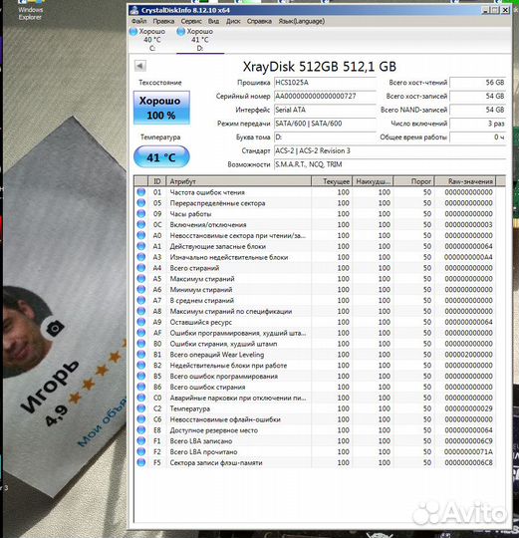The width and height of the screenshot is (519, 538).
Task: Click the Атрибут column header
Action: pos(239,181)
